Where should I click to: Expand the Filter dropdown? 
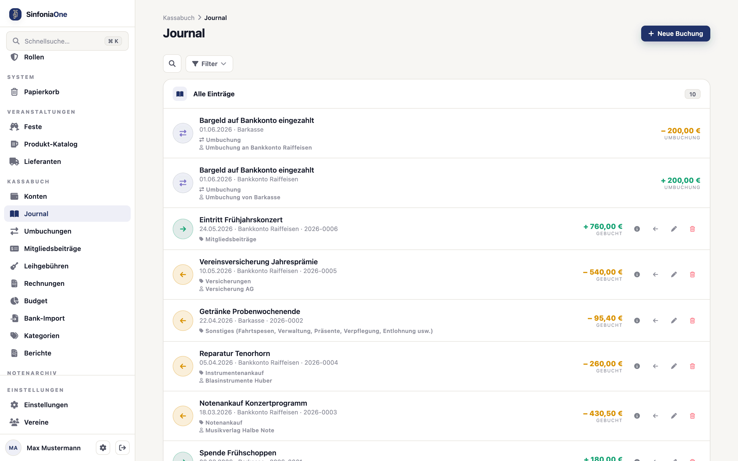pos(209,64)
